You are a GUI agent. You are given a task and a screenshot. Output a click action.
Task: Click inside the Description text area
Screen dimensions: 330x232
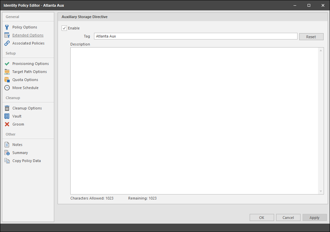click(x=194, y=121)
